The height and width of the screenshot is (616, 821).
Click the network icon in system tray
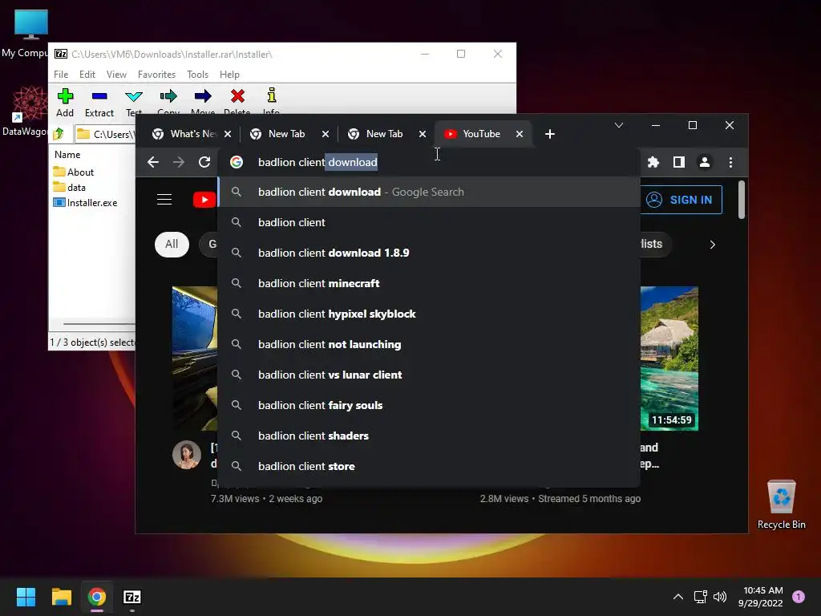coord(700,597)
